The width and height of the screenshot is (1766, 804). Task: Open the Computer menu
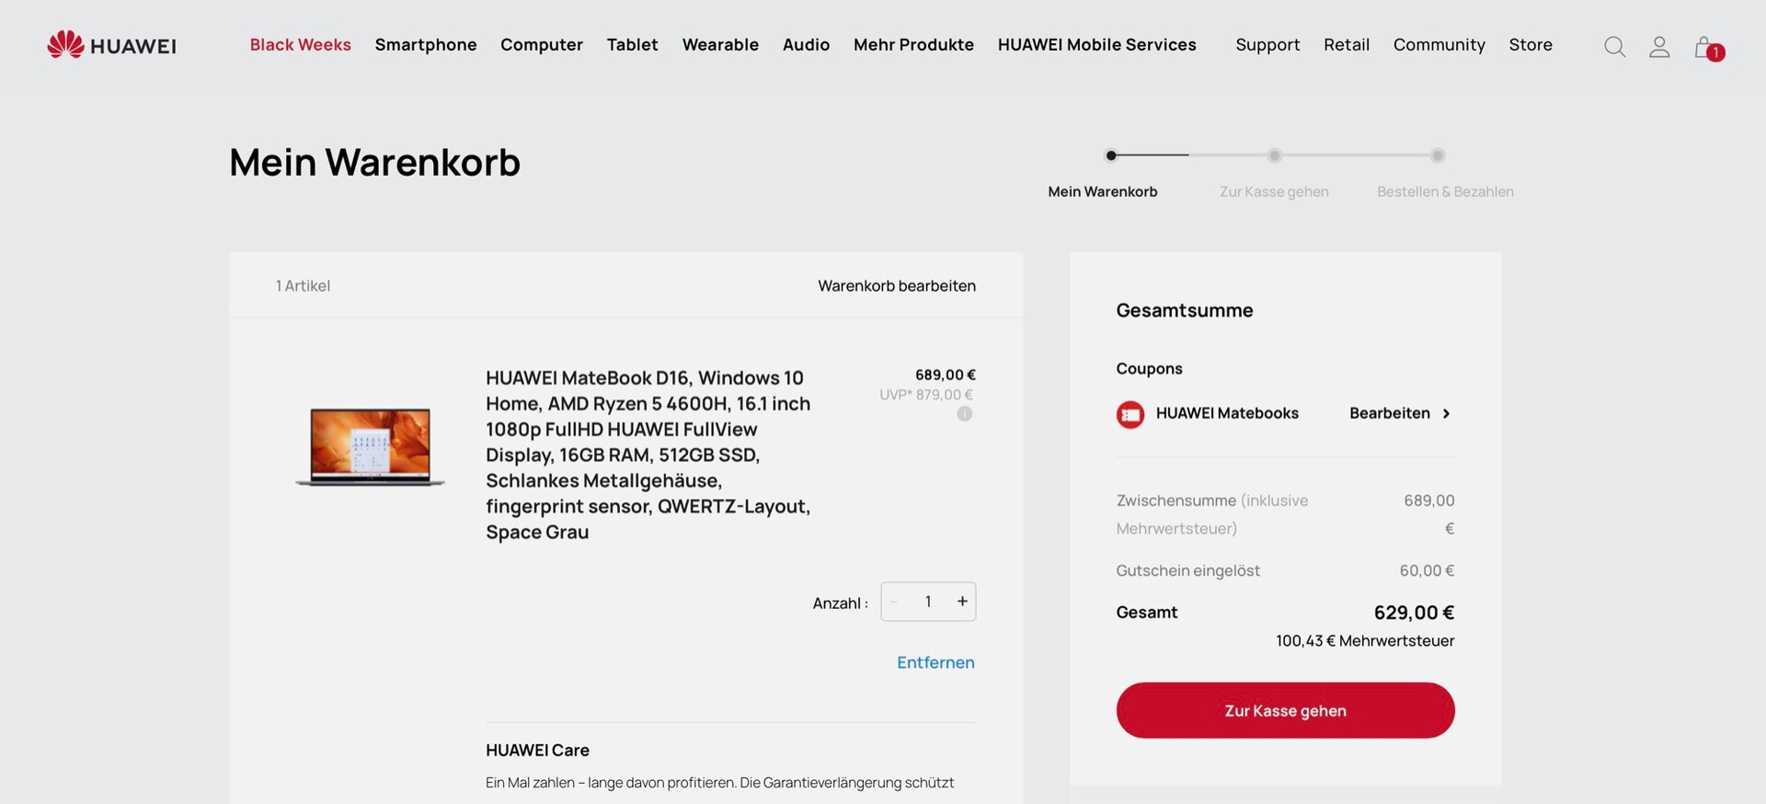542,45
